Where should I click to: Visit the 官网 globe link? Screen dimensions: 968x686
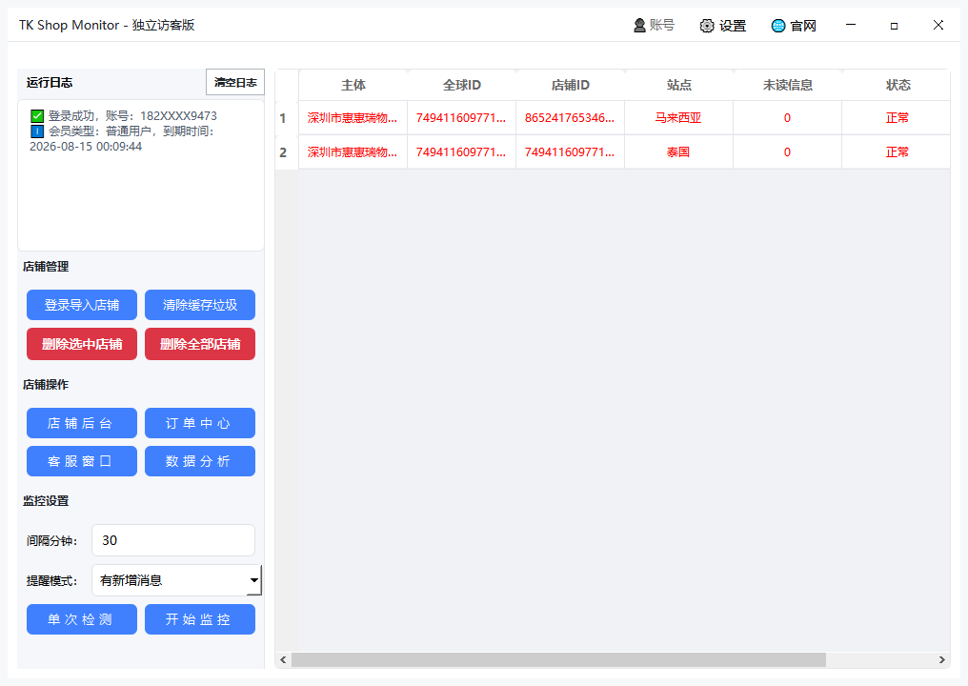tap(794, 26)
